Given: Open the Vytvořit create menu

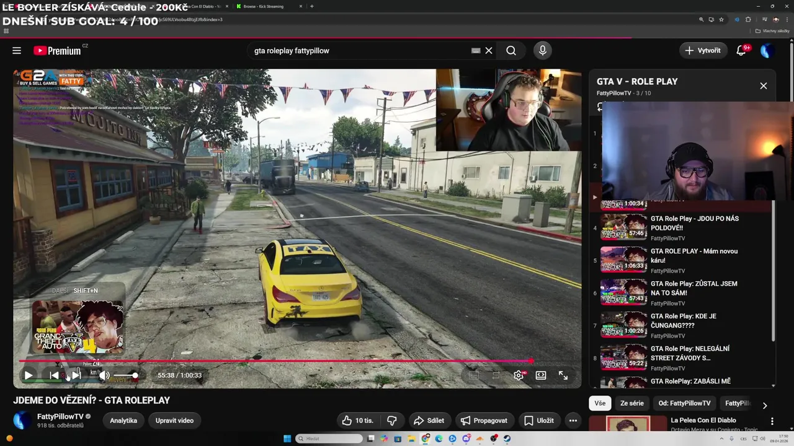Looking at the screenshot, I should (x=703, y=51).
